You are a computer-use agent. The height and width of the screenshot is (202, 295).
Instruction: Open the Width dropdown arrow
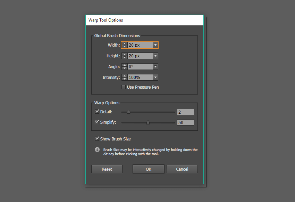pyautogui.click(x=155, y=45)
